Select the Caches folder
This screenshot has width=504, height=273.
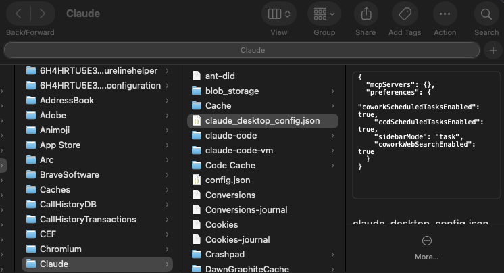97,189
